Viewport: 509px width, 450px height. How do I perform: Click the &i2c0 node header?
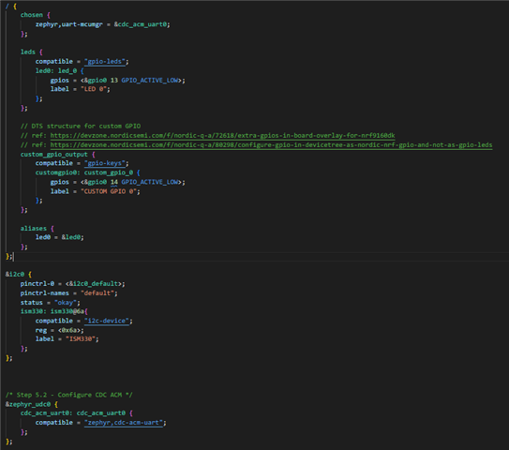tap(18, 275)
